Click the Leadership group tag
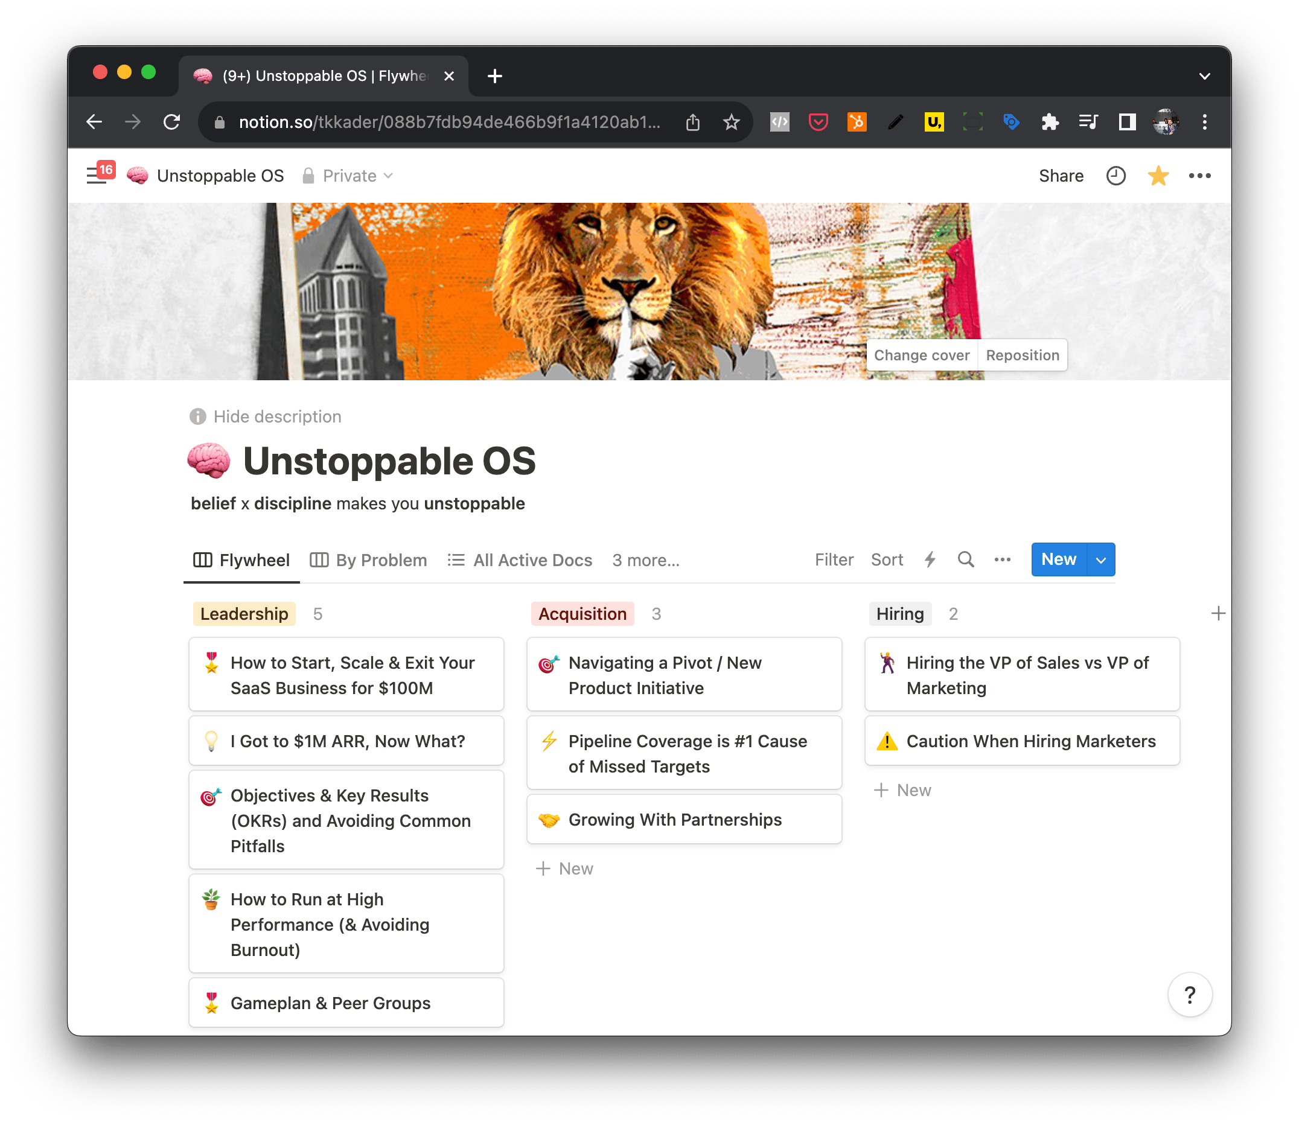This screenshot has width=1299, height=1125. click(x=244, y=613)
